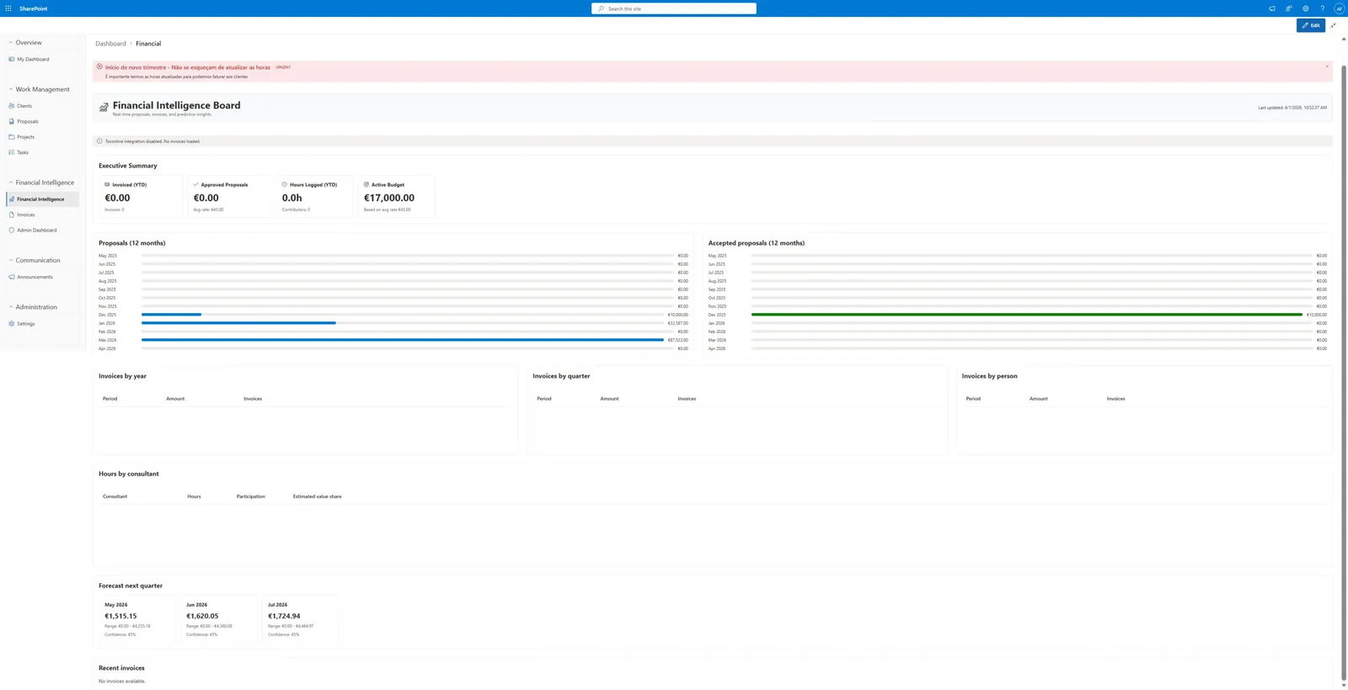Click the €1,724.94 Jul 2026 forecast
This screenshot has width=1348, height=690.
284,616
